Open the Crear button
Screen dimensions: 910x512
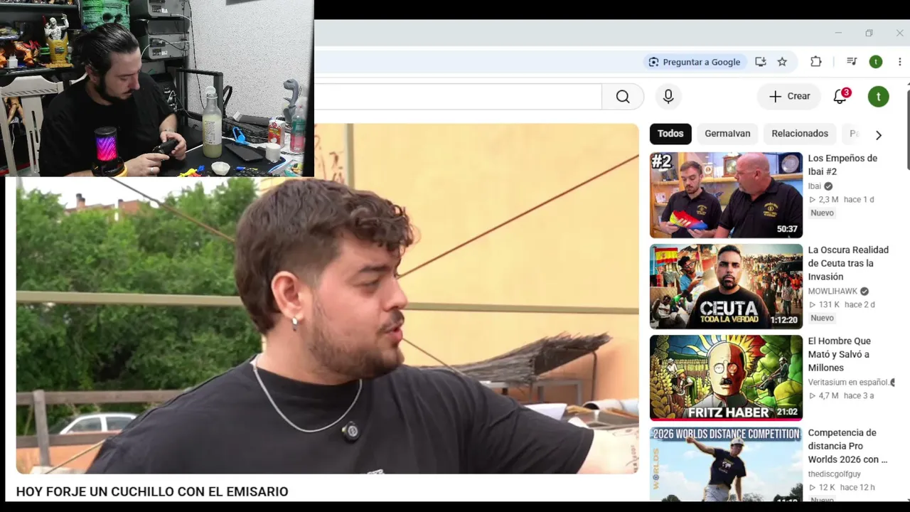pyautogui.click(x=789, y=97)
